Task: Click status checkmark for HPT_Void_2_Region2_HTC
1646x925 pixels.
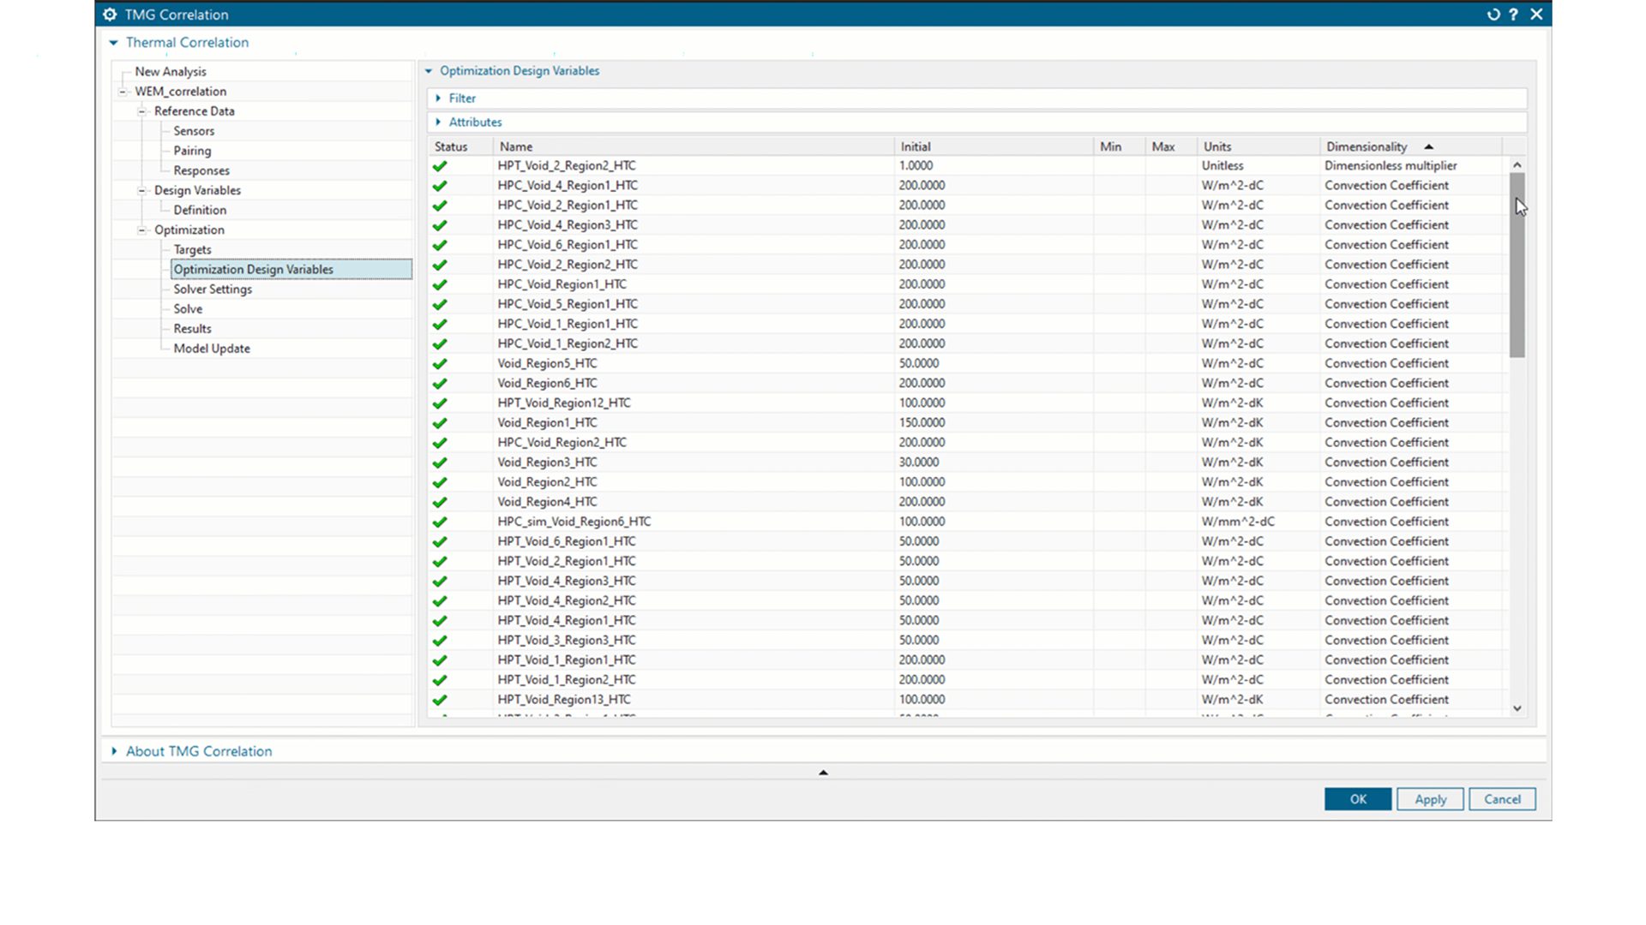Action: coord(440,166)
